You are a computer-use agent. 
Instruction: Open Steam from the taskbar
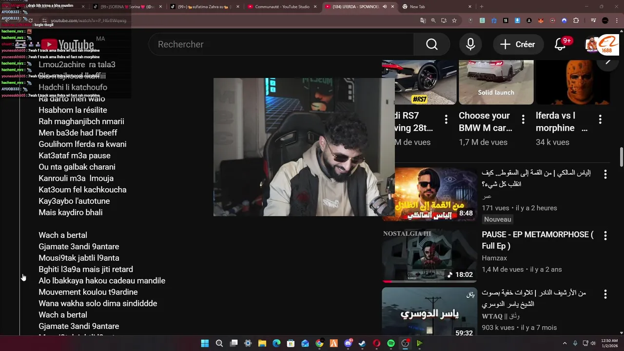pos(362,344)
